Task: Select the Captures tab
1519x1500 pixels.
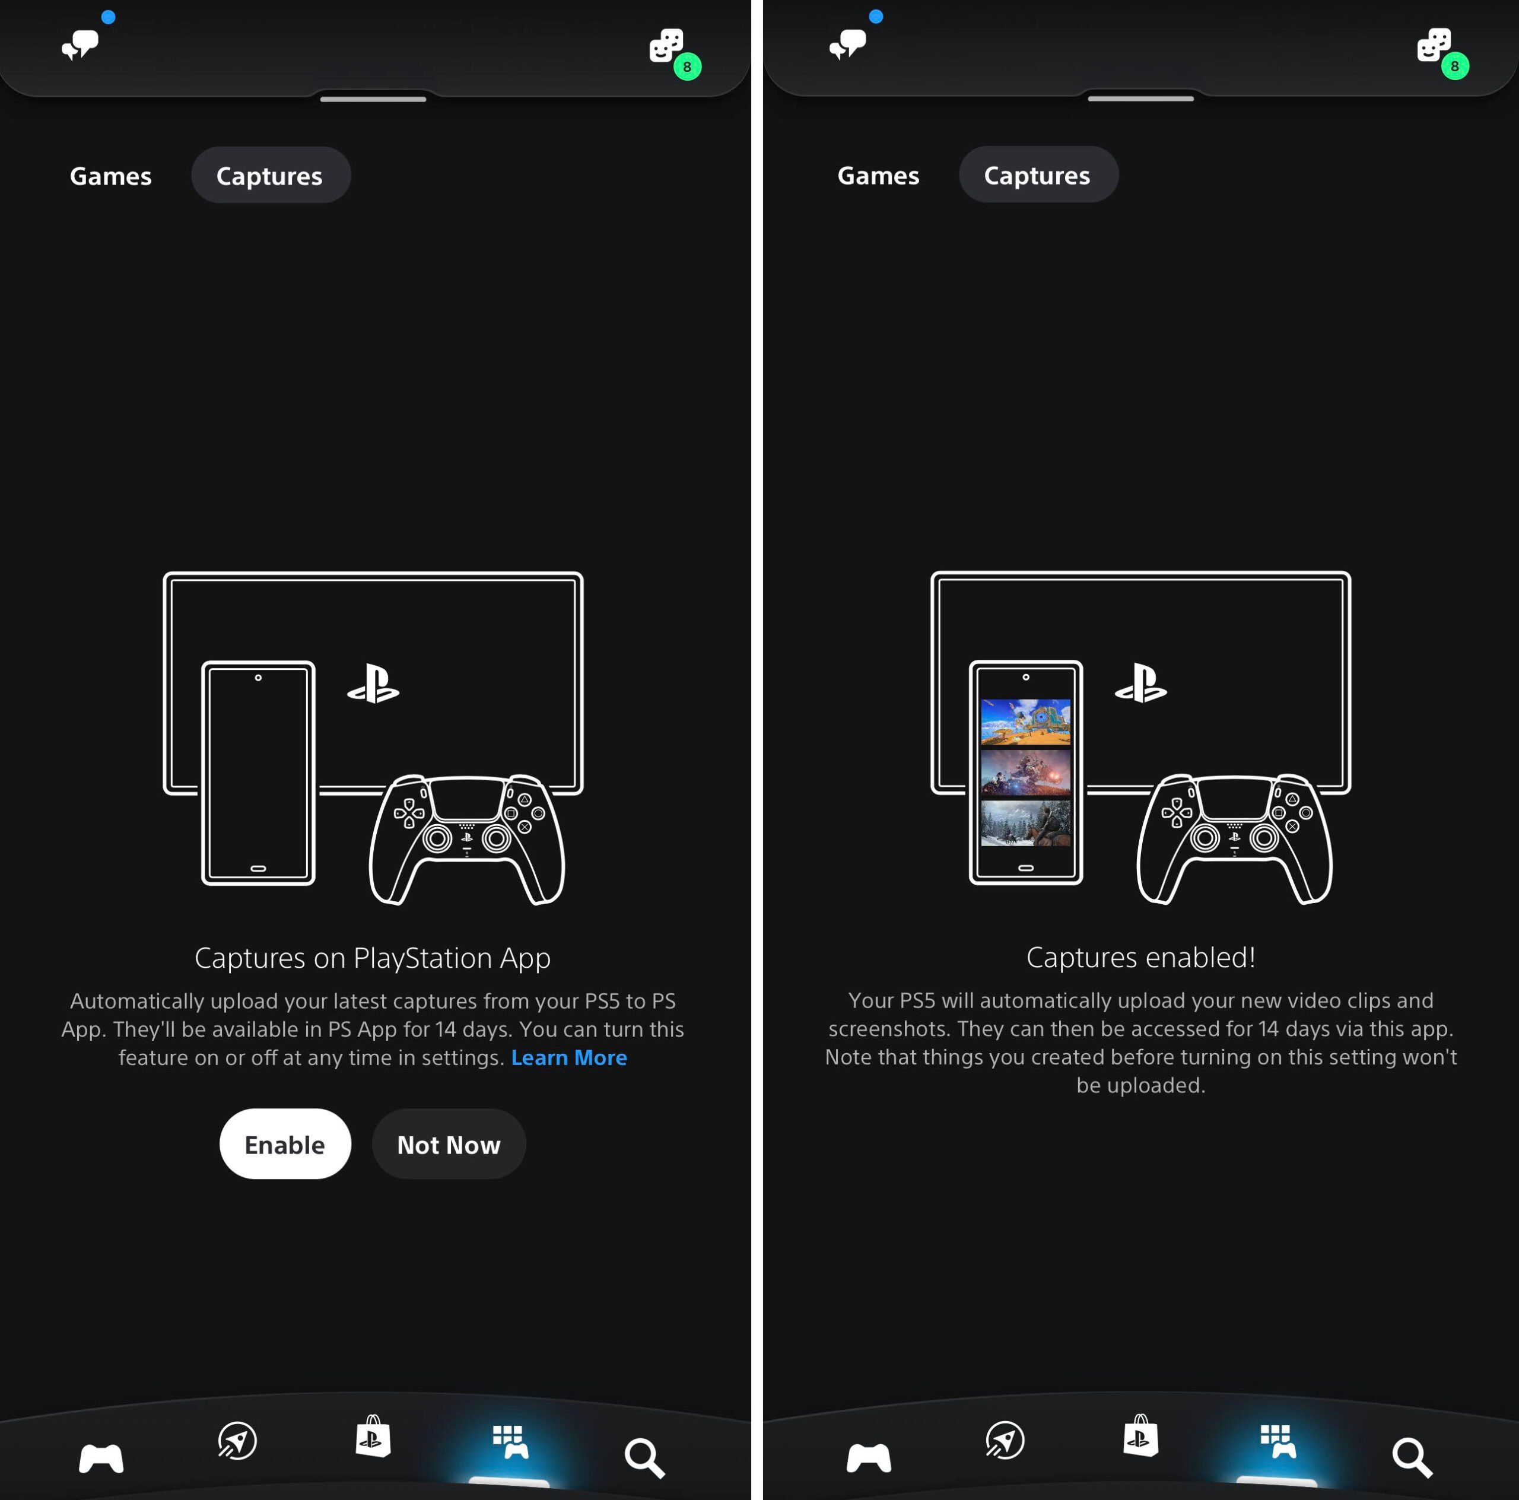Action: click(269, 174)
